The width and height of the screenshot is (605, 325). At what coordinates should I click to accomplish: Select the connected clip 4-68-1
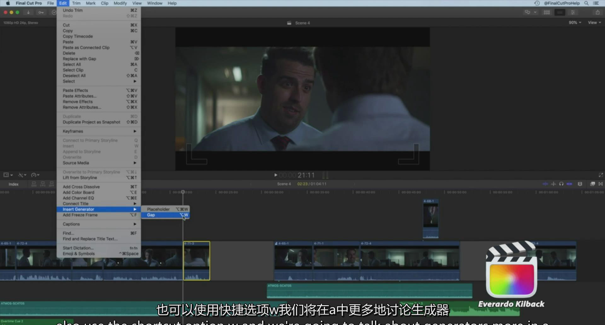(x=430, y=219)
